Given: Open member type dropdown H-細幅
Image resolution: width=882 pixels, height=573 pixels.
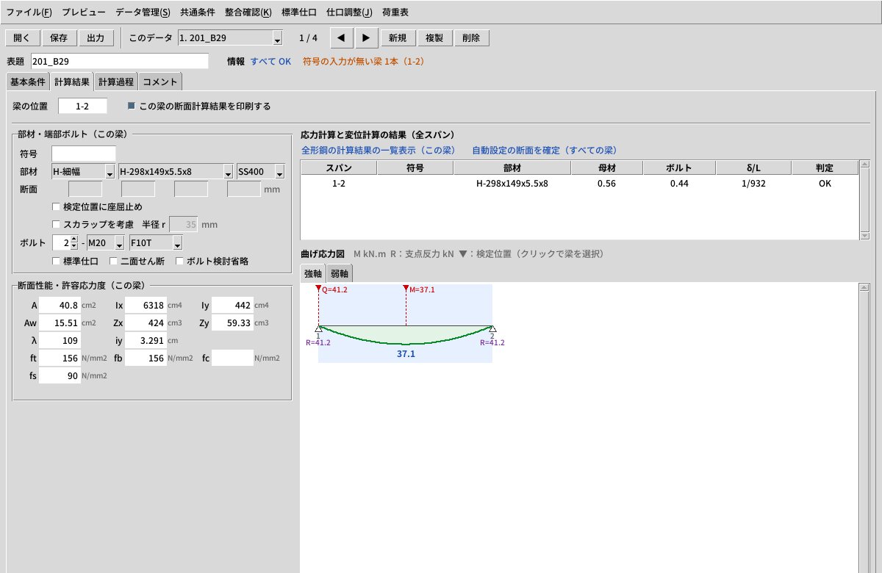Looking at the screenshot, I should point(83,171).
